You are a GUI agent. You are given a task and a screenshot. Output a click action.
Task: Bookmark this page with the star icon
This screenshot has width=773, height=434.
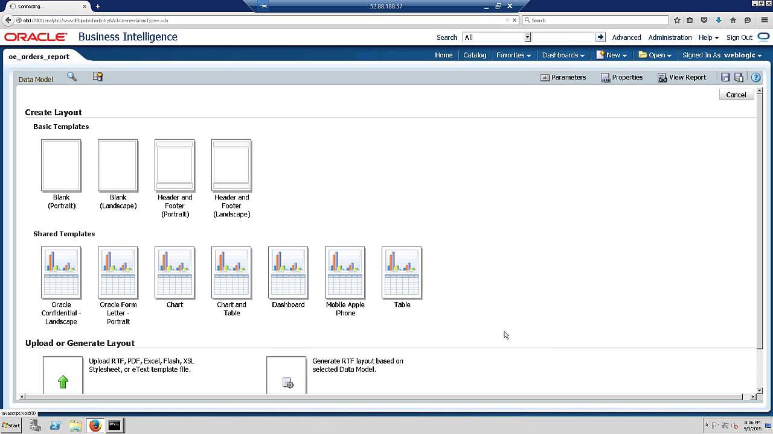(677, 20)
